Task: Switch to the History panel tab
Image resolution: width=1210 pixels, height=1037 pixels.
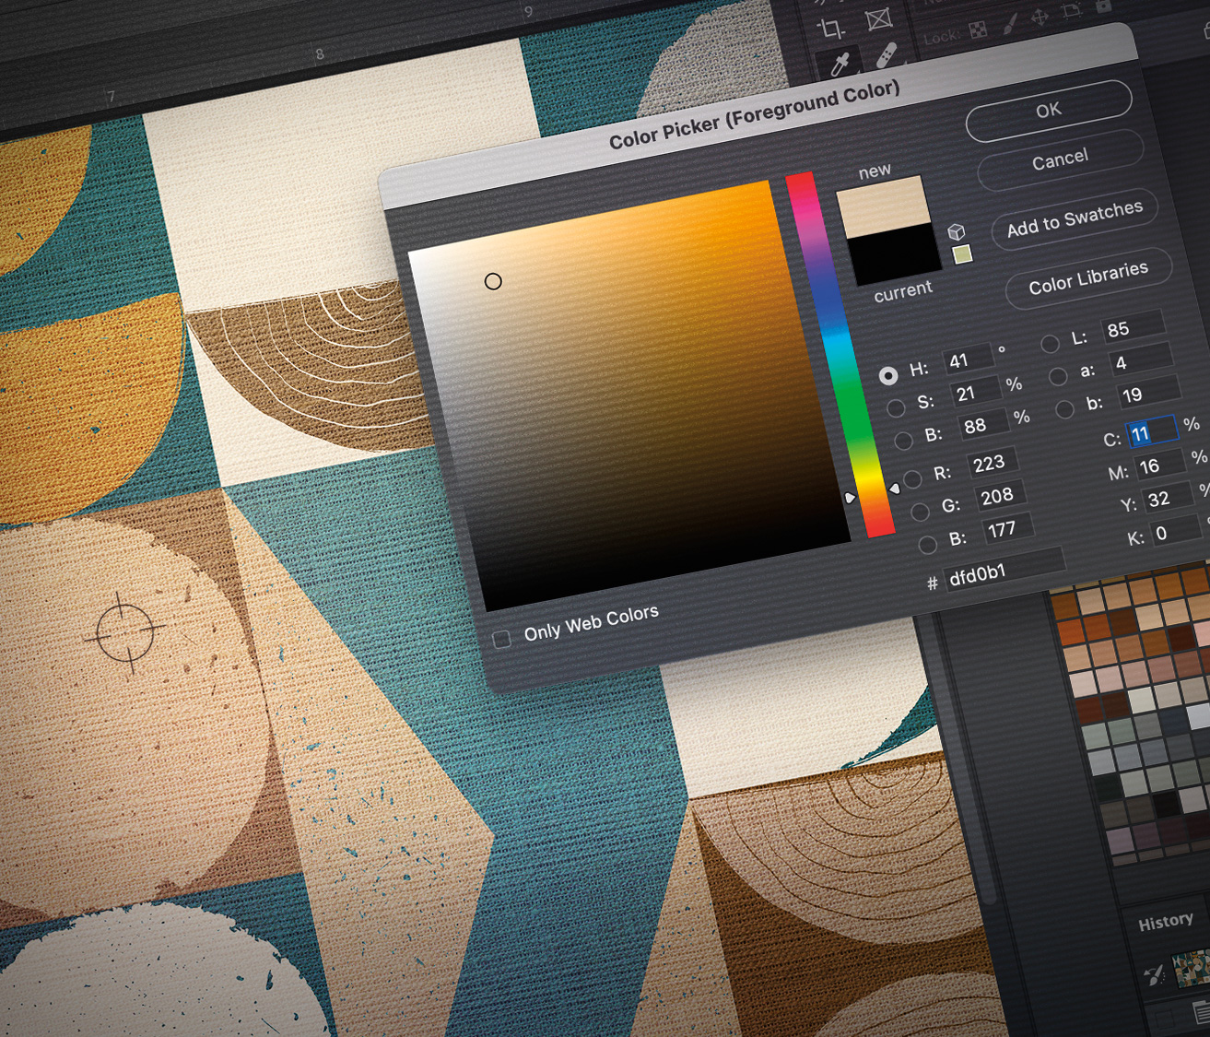Action: (1165, 922)
